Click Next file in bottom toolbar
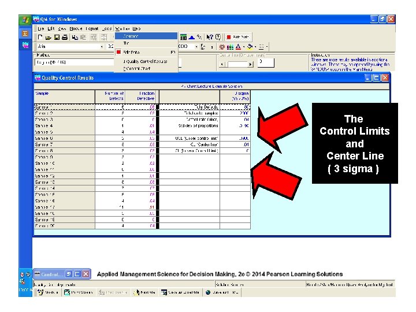The height and width of the screenshot is (312, 416). 144,292
